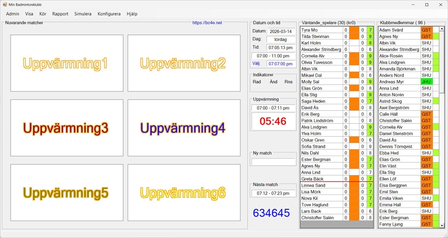Select Molly Sal in waiting players list
Viewport: 448px width, 238px height.
click(x=321, y=82)
